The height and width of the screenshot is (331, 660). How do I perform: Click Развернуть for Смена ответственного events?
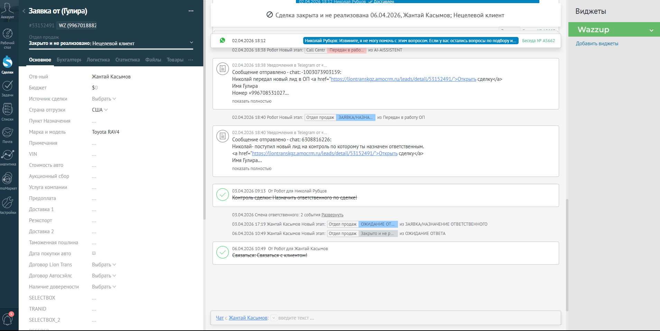[332, 215]
